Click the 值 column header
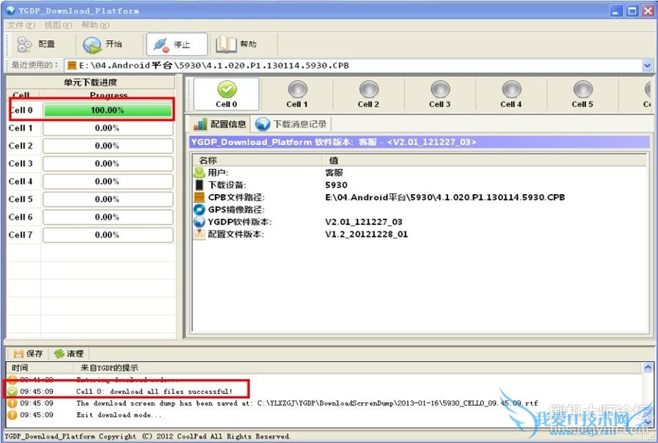Image resolution: width=658 pixels, height=443 pixels. 484,160
